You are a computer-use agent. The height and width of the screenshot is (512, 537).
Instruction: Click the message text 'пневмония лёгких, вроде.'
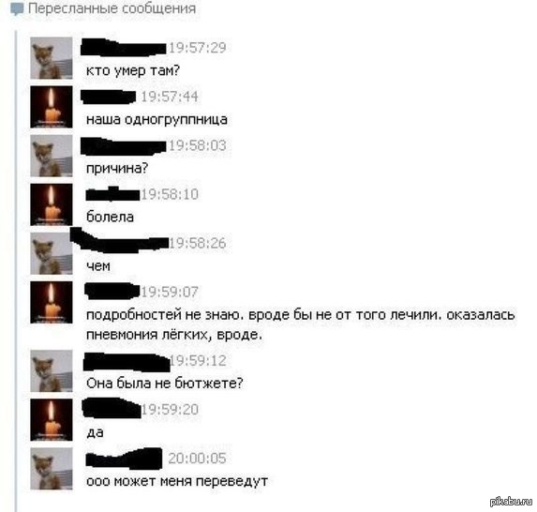[174, 335]
